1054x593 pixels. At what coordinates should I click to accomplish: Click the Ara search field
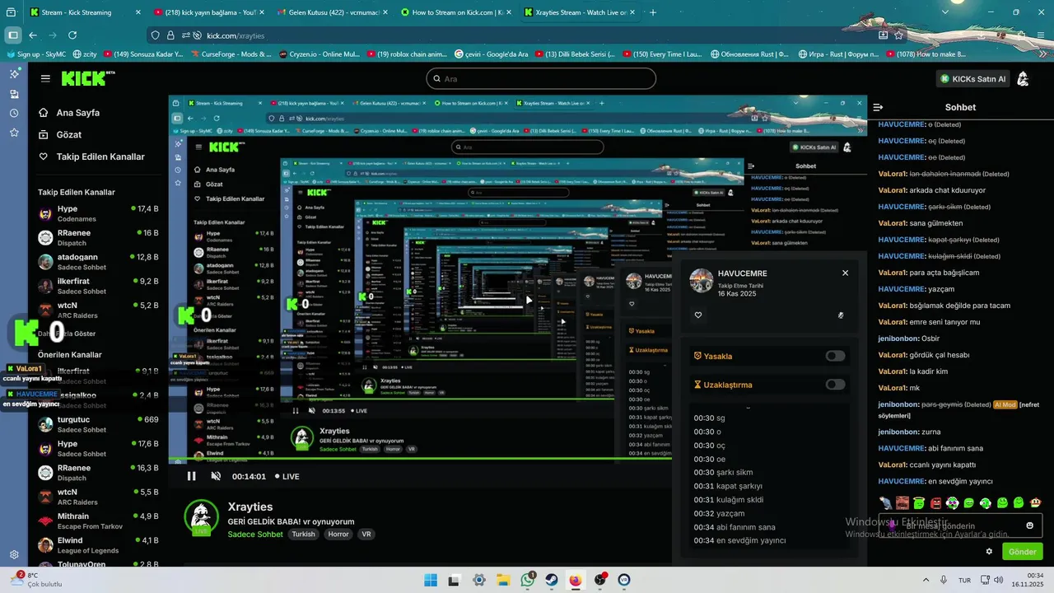541,78
